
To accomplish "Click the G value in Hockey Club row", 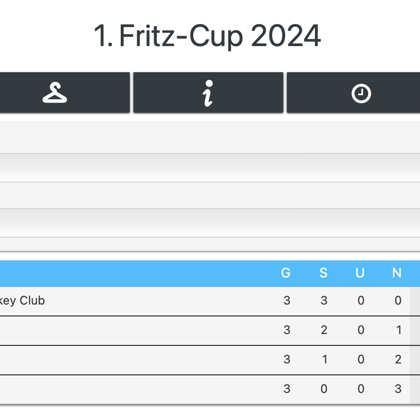I will pos(286,301).
